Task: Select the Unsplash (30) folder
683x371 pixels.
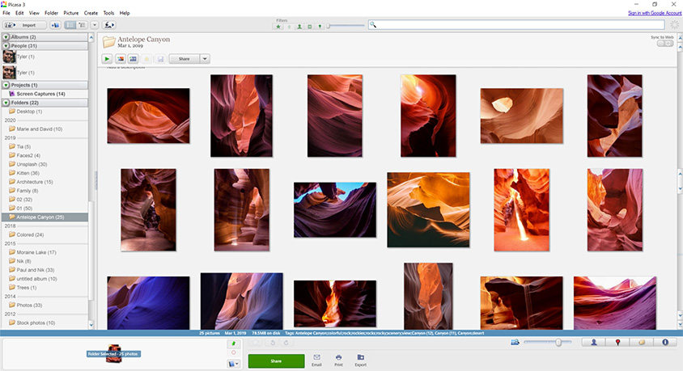Action: (32, 164)
